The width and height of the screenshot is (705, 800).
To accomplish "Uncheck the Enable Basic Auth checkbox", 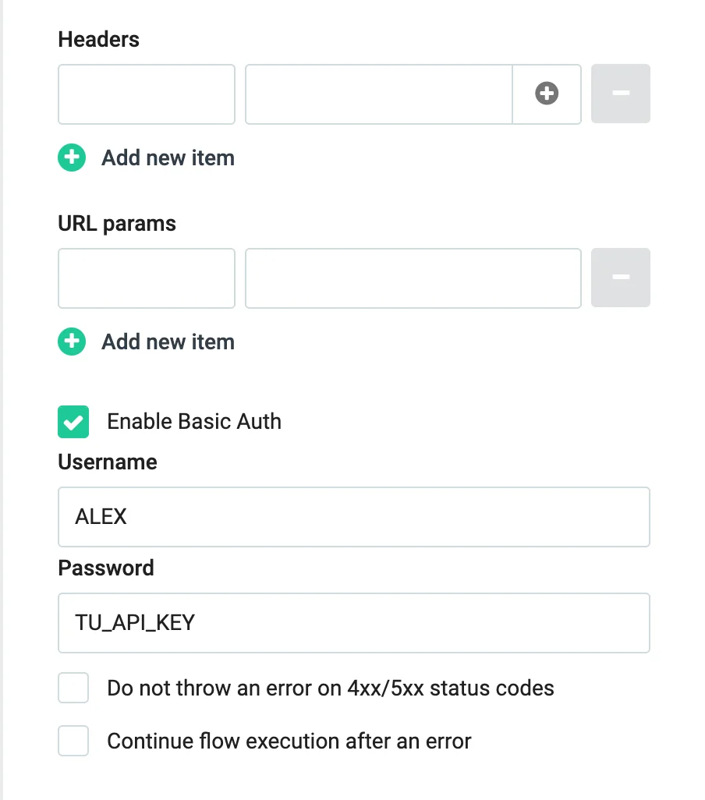I will (x=73, y=422).
